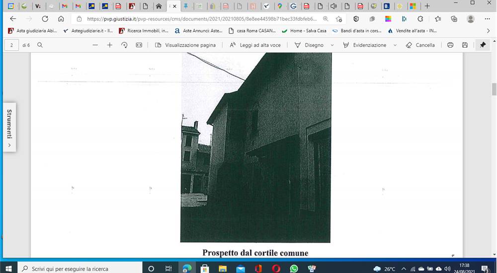Image resolution: width=497 pixels, height=273 pixels.
Task: Open casa Roma CASAN... bookmark
Action: (x=252, y=31)
